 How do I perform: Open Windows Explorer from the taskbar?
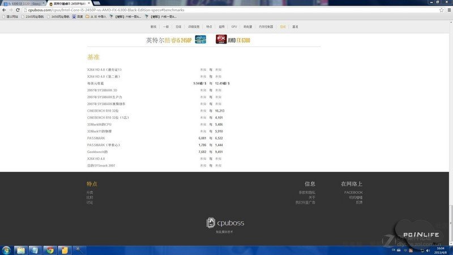pyautogui.click(x=20, y=250)
